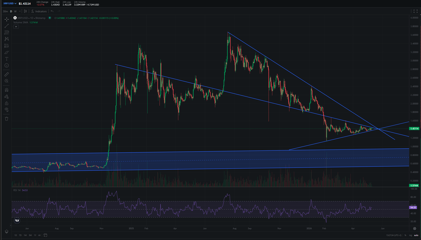Open the Indicators dialog
Viewport: 421px width, 240px height.
tap(39, 11)
